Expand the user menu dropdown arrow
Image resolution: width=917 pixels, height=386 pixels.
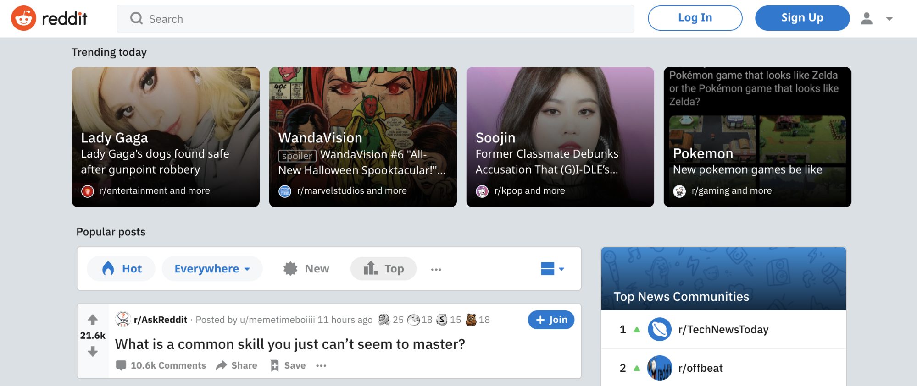pos(889,19)
